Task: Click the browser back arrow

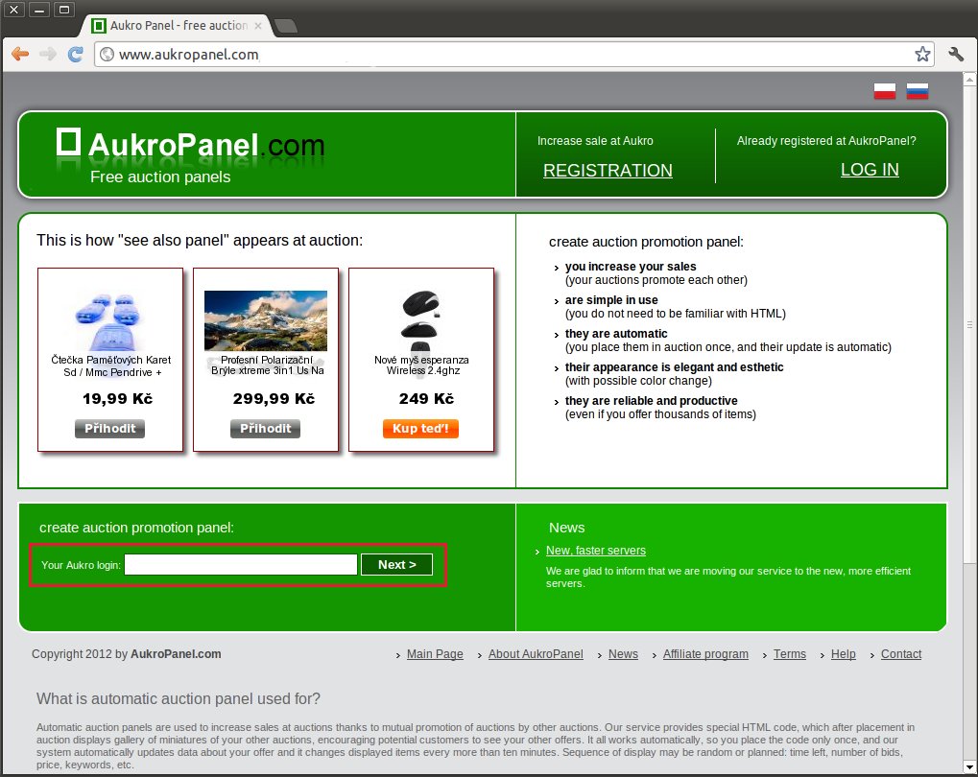Action: point(20,55)
